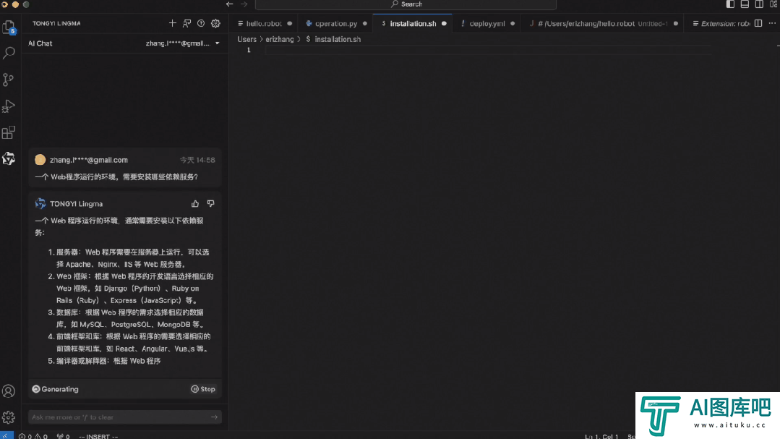Click the user question message text
This screenshot has width=780, height=439.
116,176
